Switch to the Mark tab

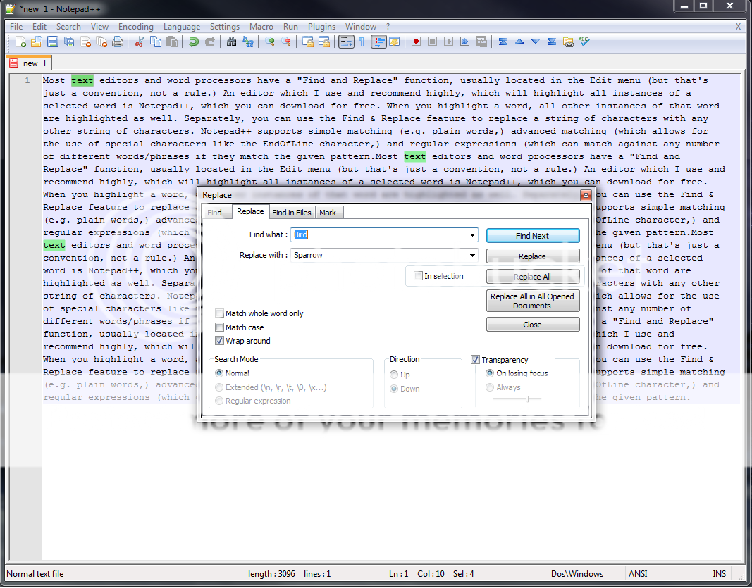[x=328, y=213]
